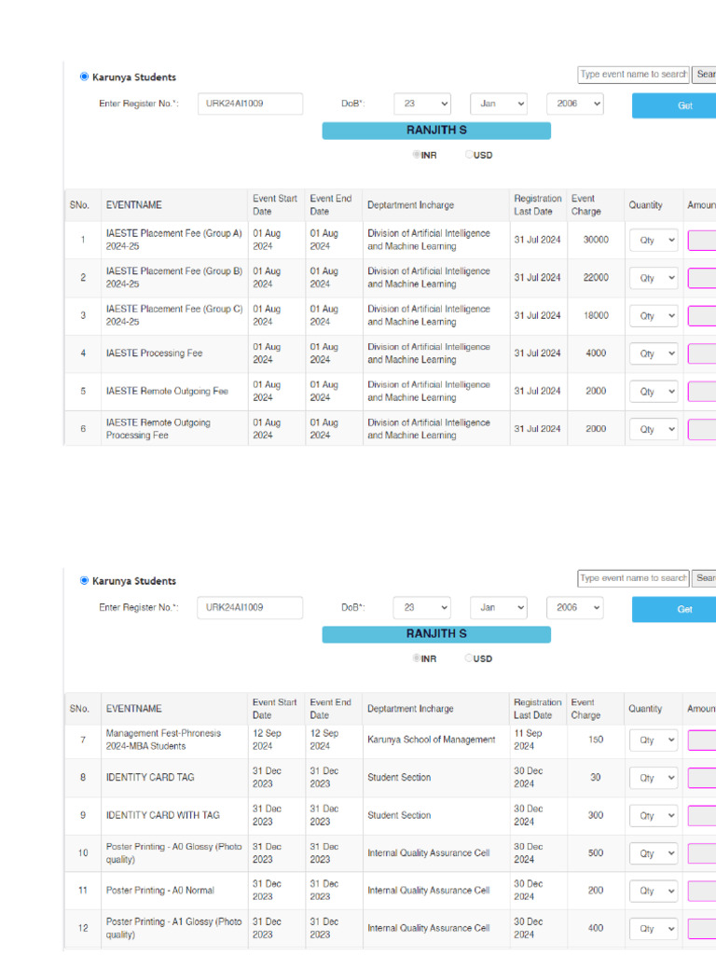Click the Search button above the IAESTE table
Screen dimensions: 716x955
pyautogui.click(x=704, y=75)
